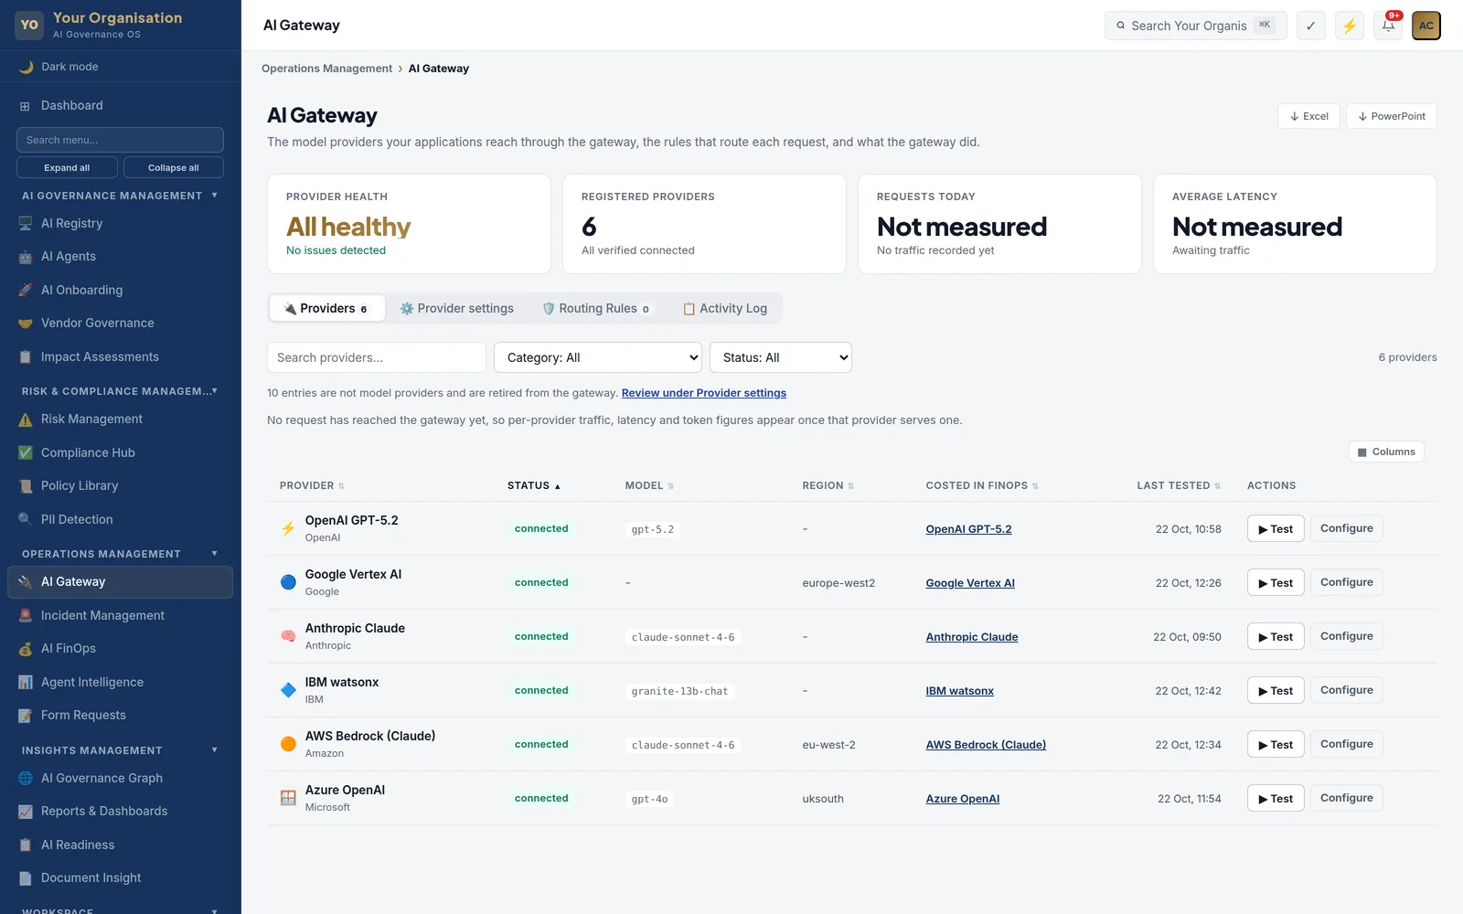
Task: Click Collapse all in sidebar
Action: tap(174, 167)
